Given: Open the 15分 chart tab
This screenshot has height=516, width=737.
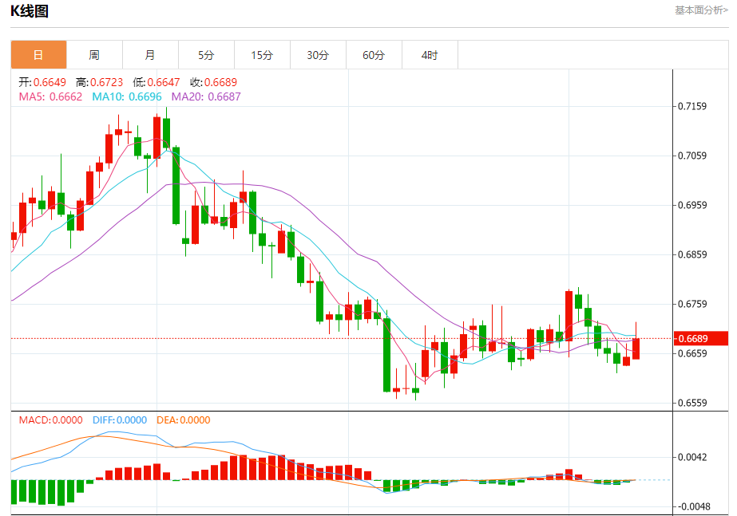Looking at the screenshot, I should point(262,55).
